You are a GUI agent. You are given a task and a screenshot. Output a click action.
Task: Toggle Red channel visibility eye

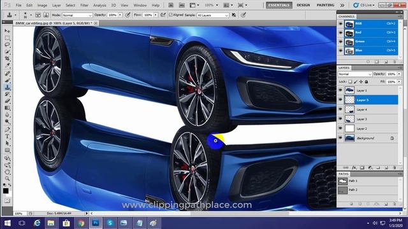click(x=340, y=32)
